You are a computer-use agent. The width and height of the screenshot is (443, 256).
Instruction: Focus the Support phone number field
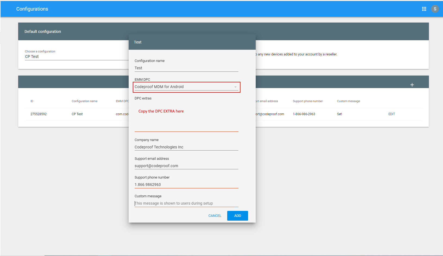186,185
